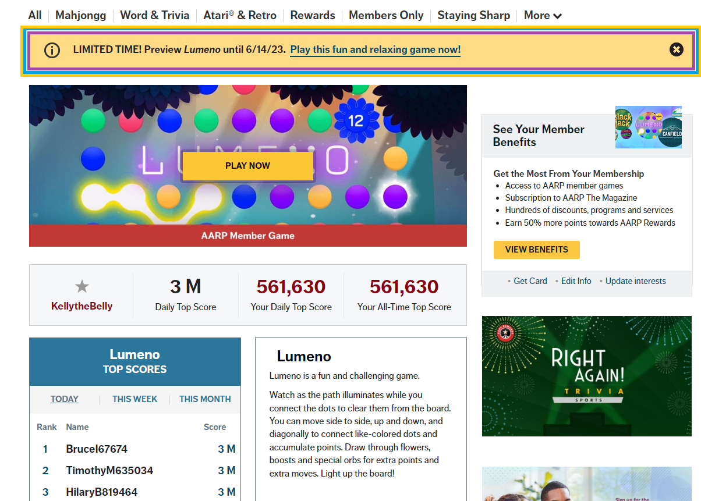Go to Word & Trivia games

point(154,16)
